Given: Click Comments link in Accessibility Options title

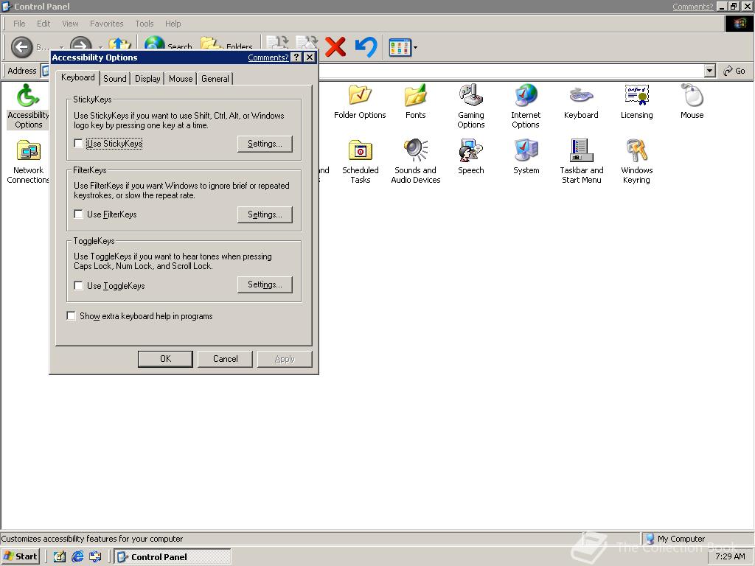Looking at the screenshot, I should 268,57.
